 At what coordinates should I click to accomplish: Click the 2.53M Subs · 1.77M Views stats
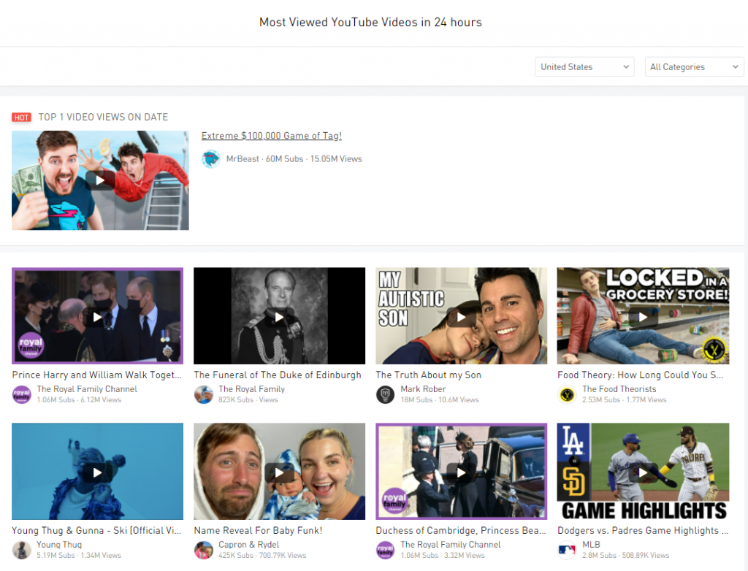pos(625,400)
